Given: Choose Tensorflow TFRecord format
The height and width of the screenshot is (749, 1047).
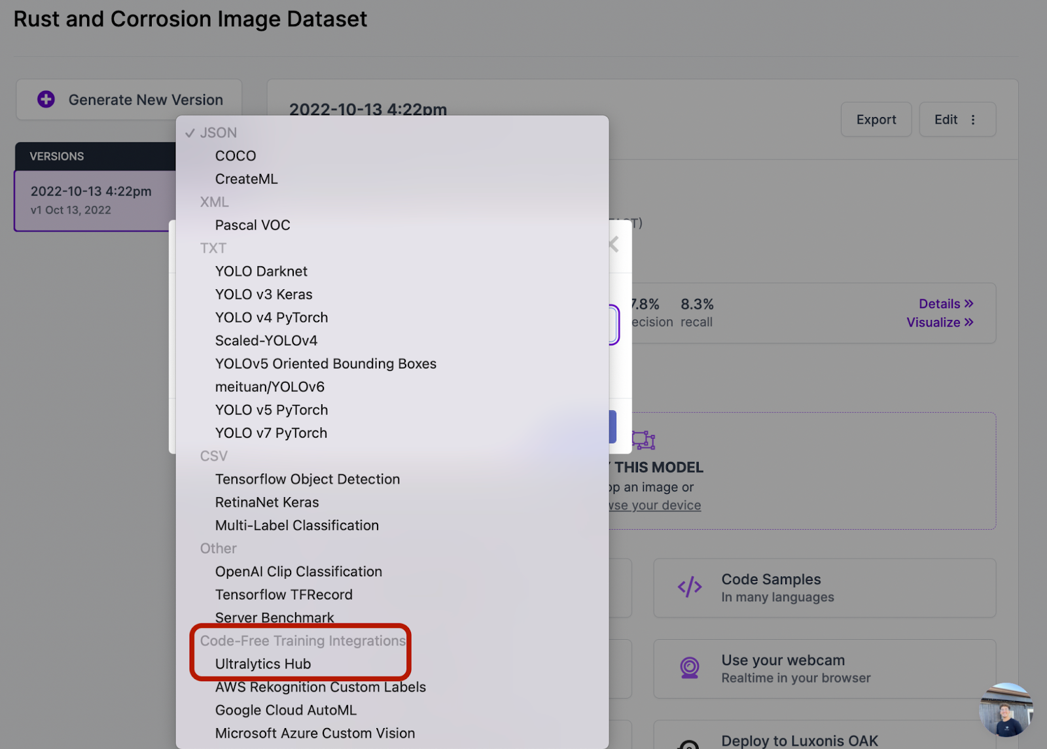Looking at the screenshot, I should point(284,595).
